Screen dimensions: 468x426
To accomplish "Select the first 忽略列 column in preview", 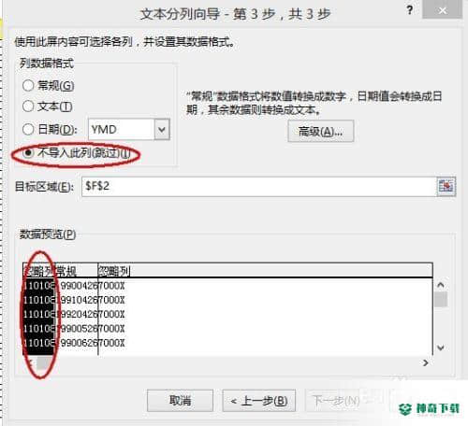I will pos(39,272).
